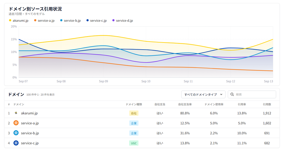Click the 自社 tag badge
This screenshot has width=284, height=151.
pyautogui.click(x=134, y=113)
